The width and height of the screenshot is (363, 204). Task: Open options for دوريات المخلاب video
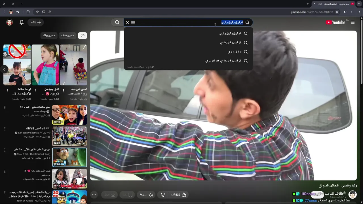click(5, 193)
